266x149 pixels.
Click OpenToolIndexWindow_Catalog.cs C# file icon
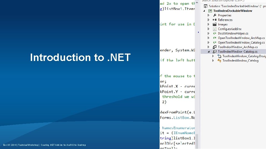tap(214, 42)
